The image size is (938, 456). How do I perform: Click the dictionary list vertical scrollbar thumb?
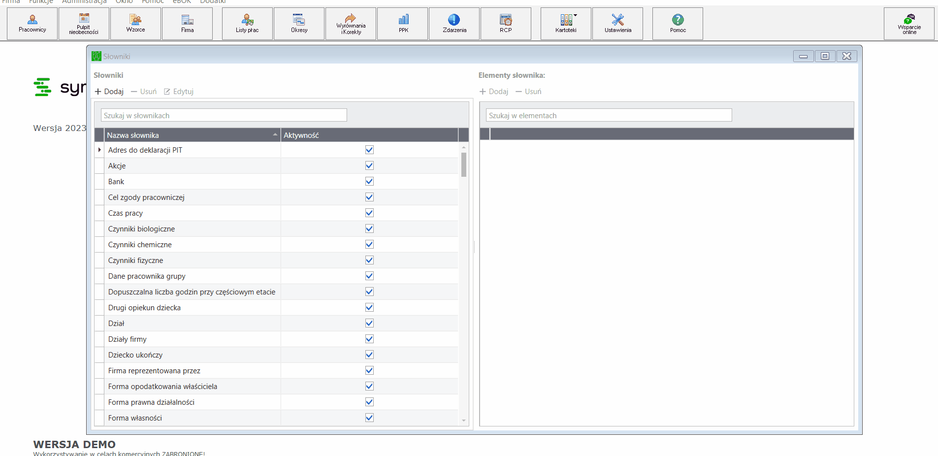[x=464, y=164]
